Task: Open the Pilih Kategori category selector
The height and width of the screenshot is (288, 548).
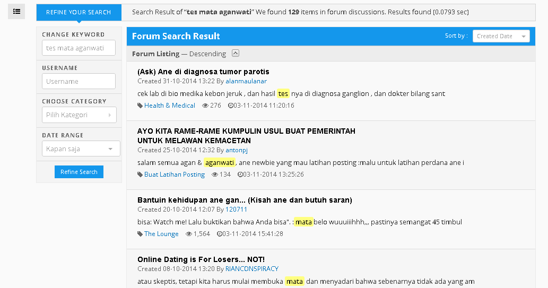Action: 79,115
